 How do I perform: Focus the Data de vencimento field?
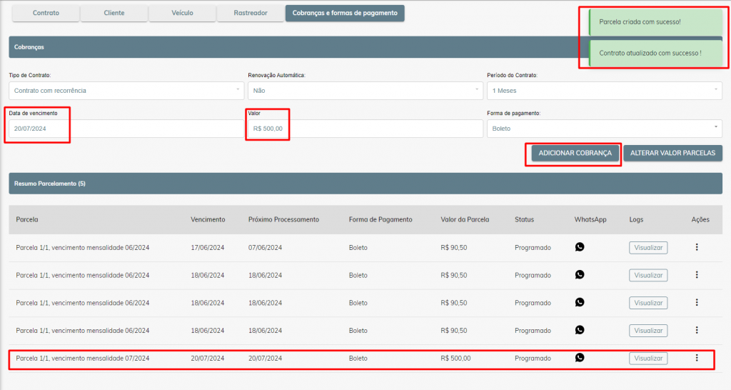pyautogui.click(x=126, y=129)
